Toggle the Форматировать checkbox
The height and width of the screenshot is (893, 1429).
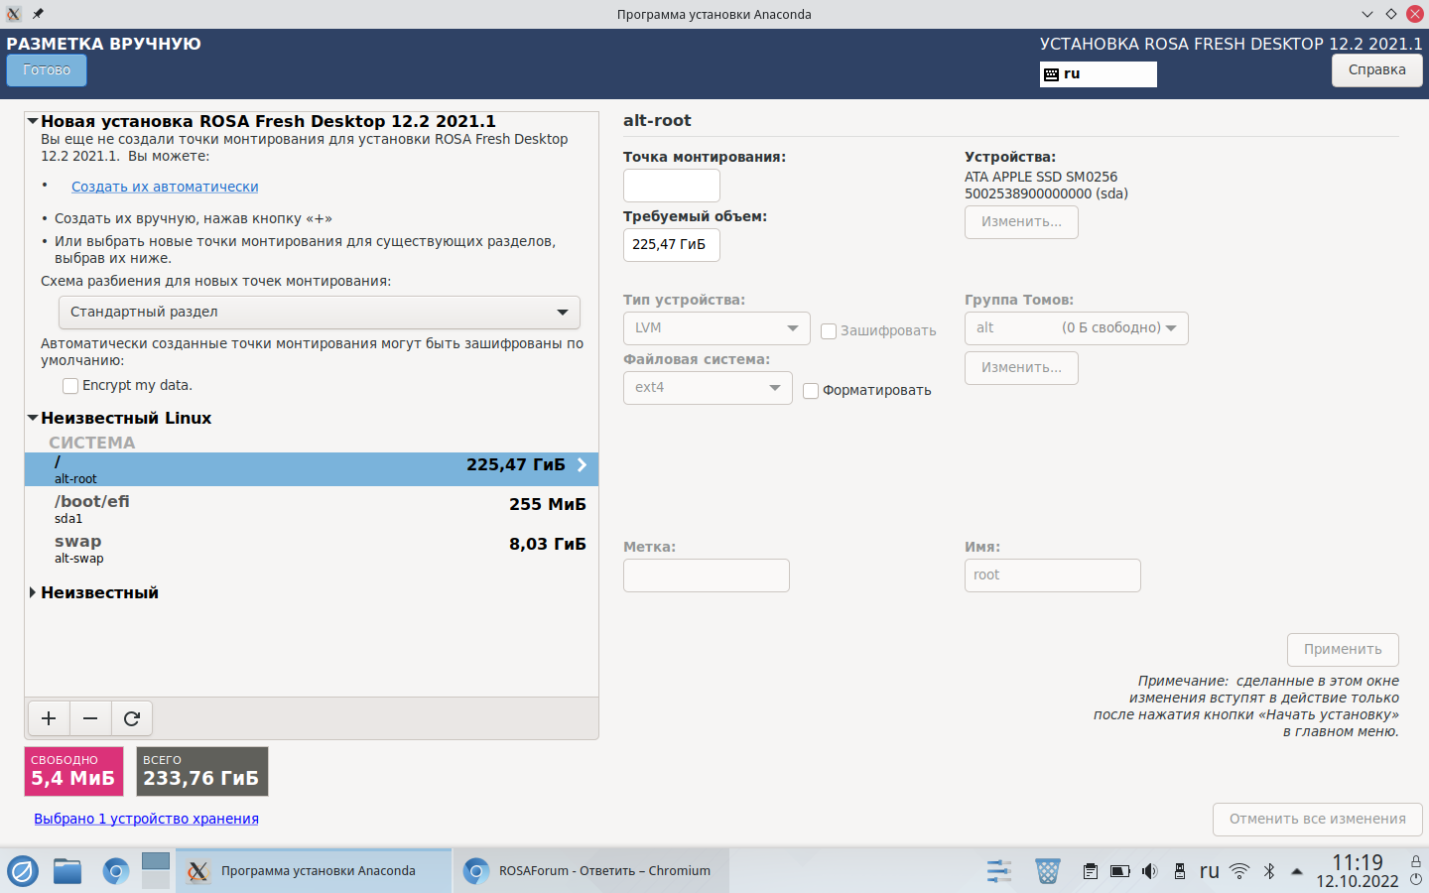(x=811, y=391)
